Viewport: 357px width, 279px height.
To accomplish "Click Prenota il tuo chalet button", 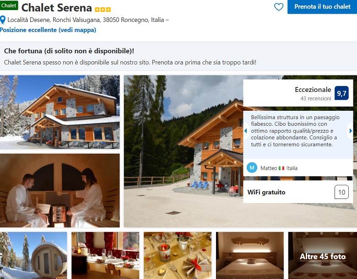I will 322,6.
